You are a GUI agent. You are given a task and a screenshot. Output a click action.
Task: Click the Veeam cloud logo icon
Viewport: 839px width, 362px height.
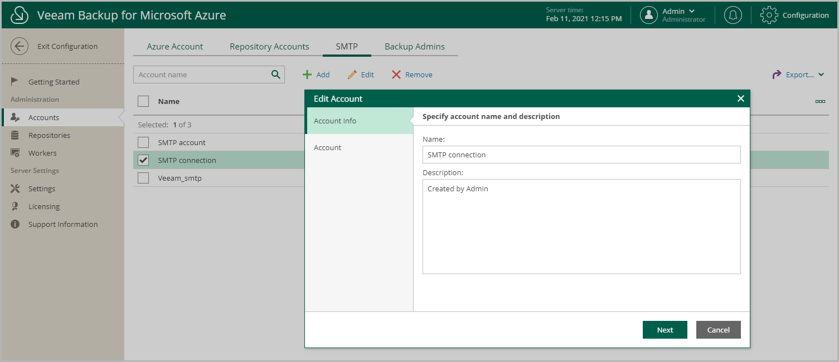pos(20,15)
